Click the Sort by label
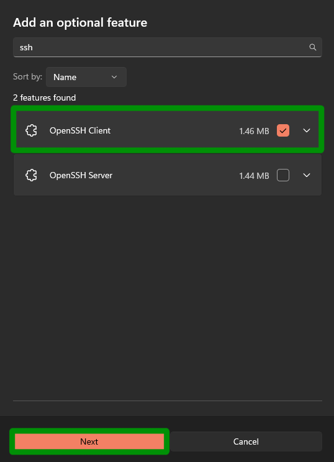The height and width of the screenshot is (462, 334). 28,76
